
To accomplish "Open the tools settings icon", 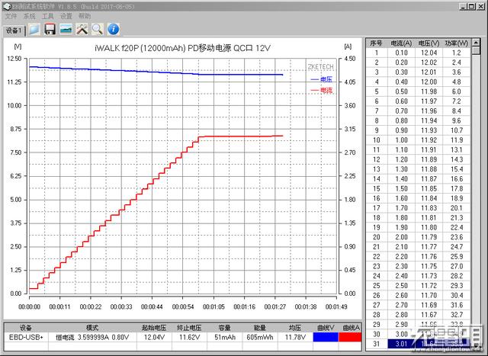I will (82, 30).
